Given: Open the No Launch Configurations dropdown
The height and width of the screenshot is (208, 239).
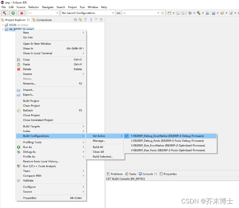Looking at the screenshot, I should point(88,13).
